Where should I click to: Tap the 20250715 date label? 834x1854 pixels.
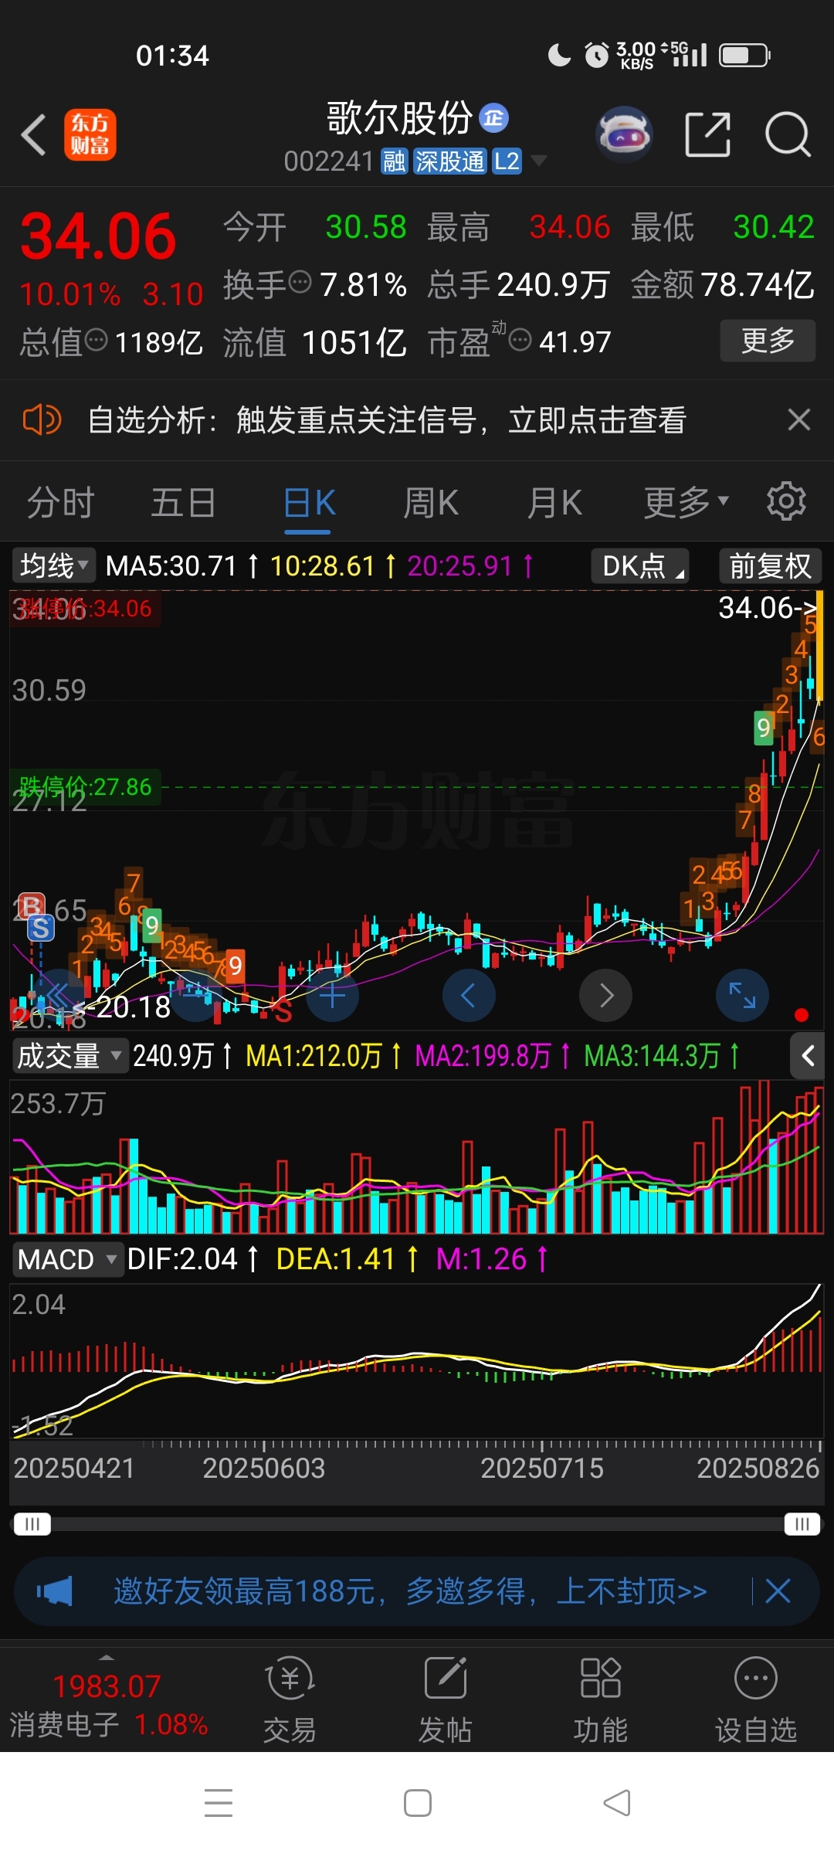coord(542,1468)
